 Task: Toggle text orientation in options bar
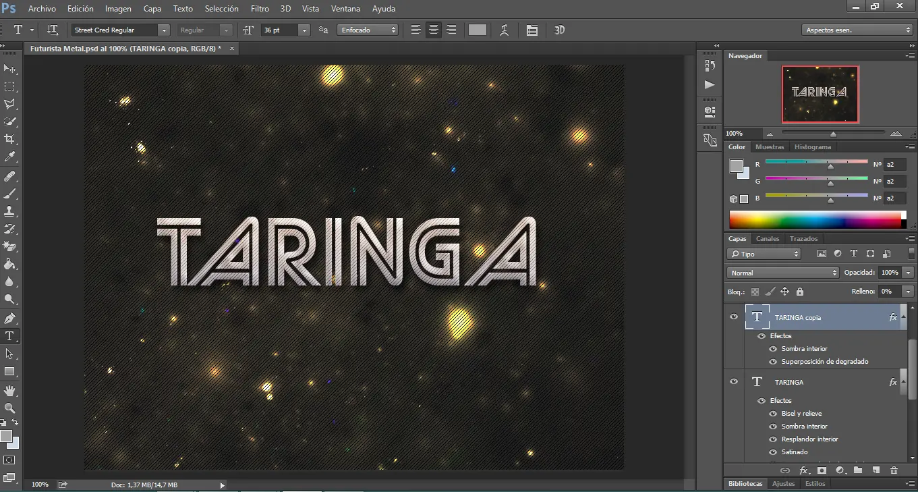pyautogui.click(x=53, y=30)
